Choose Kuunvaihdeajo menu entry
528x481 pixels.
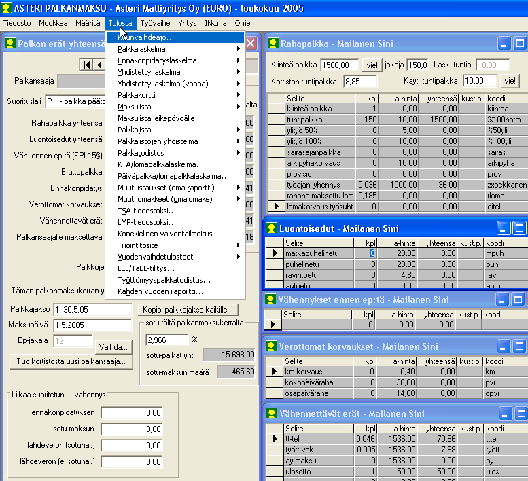175,37
